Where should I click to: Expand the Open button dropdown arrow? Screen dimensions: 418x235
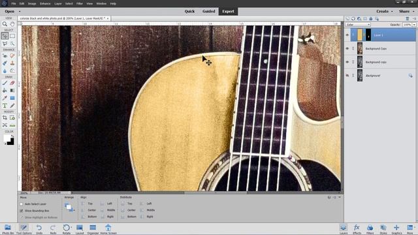point(20,12)
